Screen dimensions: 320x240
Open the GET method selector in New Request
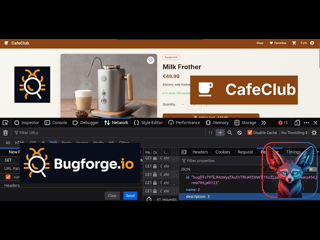8,160
